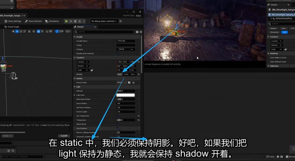Click the Scale lock icon in Transform
Viewport: 295px width, 161px height.
92,70
